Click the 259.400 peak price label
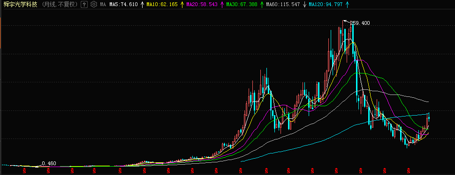Image resolution: width=455 pixels, height=175 pixels. pos(360,23)
